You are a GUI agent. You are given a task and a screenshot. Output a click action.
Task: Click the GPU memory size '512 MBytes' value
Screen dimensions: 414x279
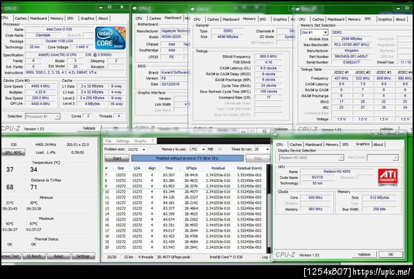pyautogui.click(x=379, y=198)
